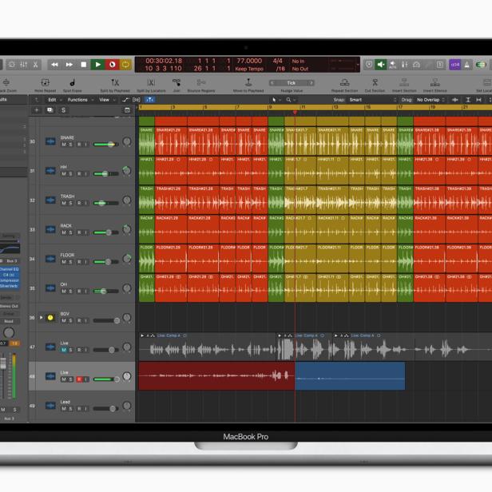Screen dimensions: 492x492
Task: Expand the BGV track stack triangle
Action: click(41, 318)
